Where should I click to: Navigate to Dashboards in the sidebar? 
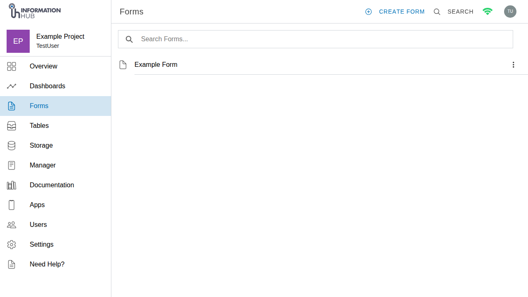tap(47, 86)
